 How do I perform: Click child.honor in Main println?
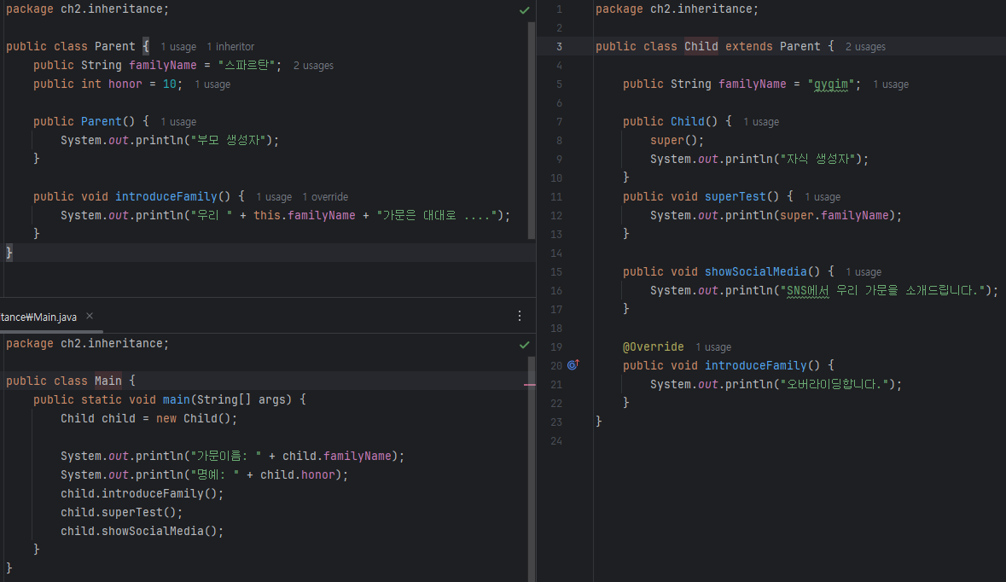[x=298, y=474]
